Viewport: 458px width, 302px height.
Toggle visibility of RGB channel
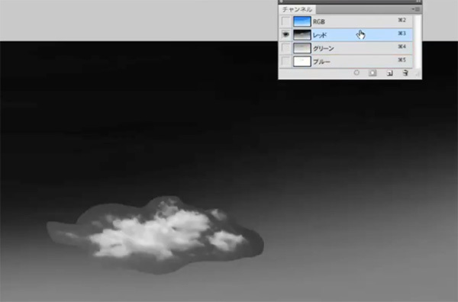285,21
